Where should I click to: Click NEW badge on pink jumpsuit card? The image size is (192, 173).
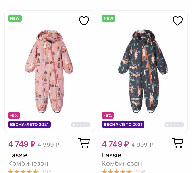(15, 18)
